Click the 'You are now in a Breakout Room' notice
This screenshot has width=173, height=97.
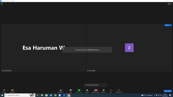87,50
